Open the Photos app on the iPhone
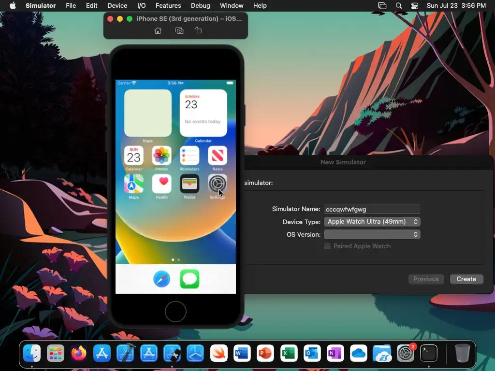 (161, 156)
